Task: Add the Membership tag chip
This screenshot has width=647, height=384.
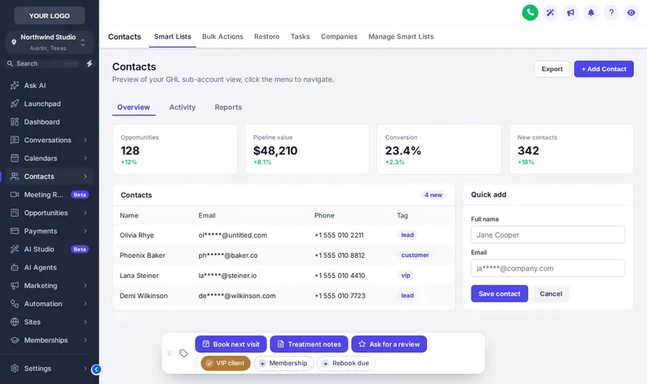Action: pyautogui.click(x=284, y=363)
